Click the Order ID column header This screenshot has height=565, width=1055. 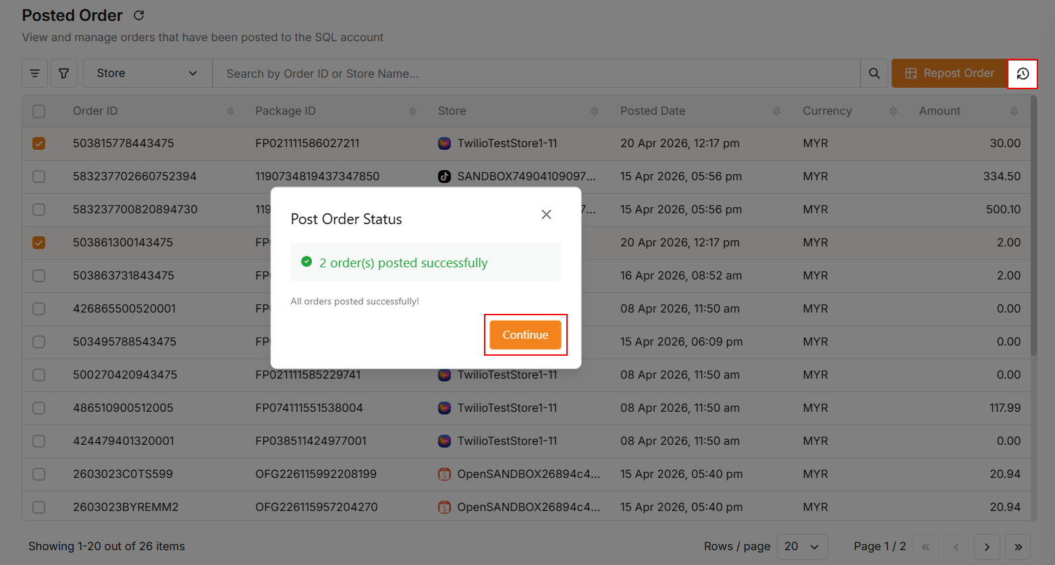click(x=95, y=111)
